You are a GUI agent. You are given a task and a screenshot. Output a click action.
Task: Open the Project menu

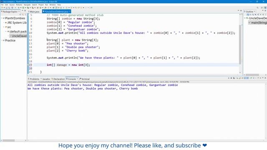pos(41,5)
